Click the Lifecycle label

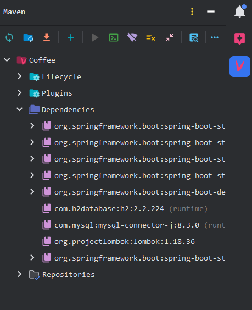tap(61, 77)
